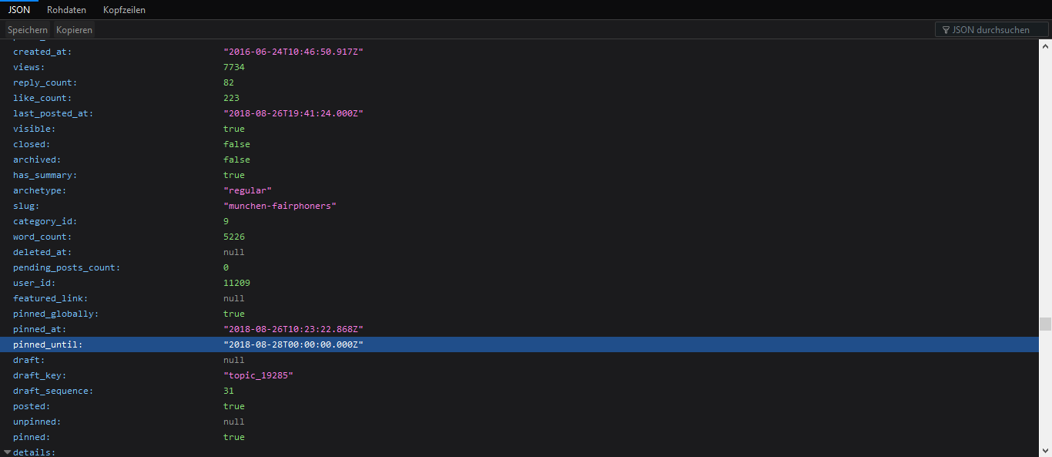Select the archetype key
Viewport: 1052px width, 457px height.
[x=39, y=190]
